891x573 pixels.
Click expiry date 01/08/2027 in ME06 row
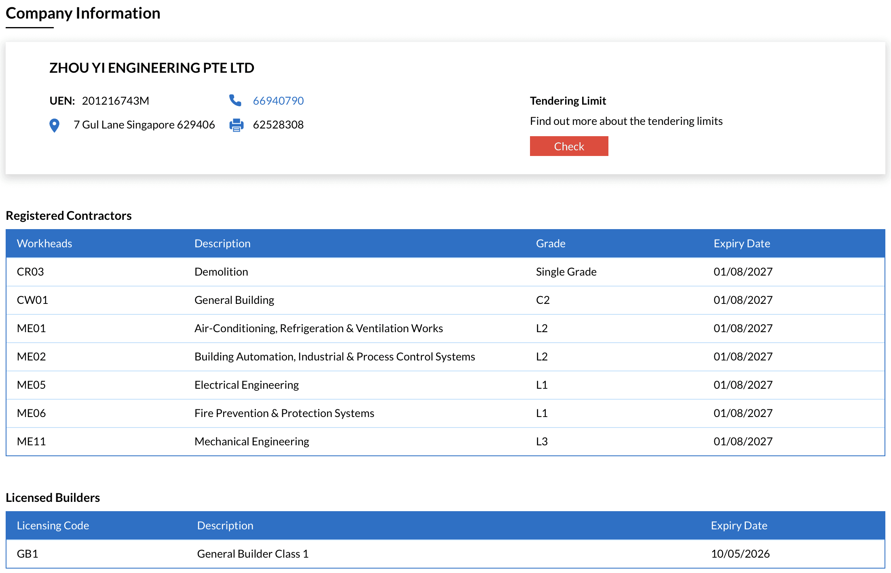click(743, 413)
